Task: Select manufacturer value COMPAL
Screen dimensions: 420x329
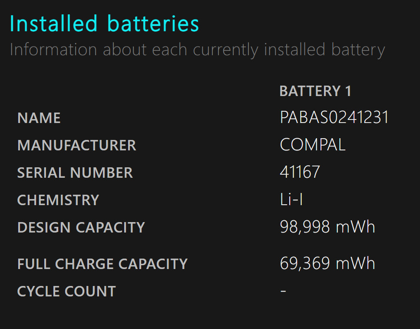Action: point(313,145)
